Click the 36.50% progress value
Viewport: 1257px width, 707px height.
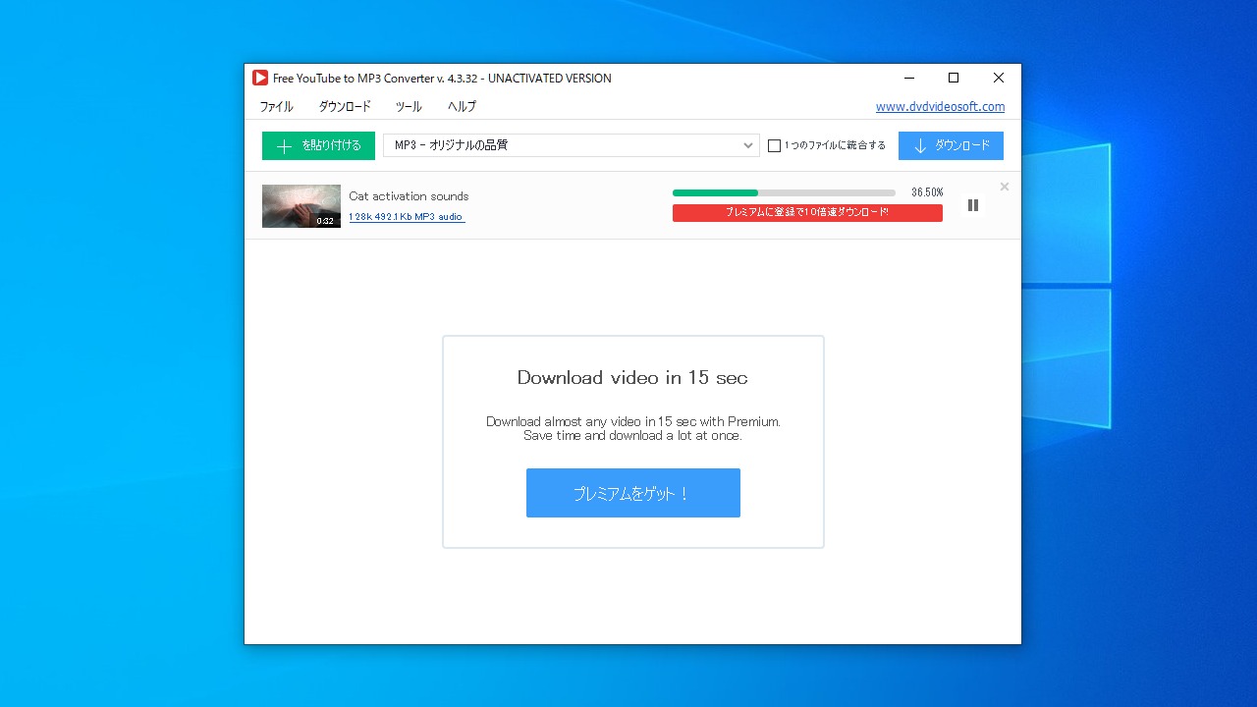(927, 192)
